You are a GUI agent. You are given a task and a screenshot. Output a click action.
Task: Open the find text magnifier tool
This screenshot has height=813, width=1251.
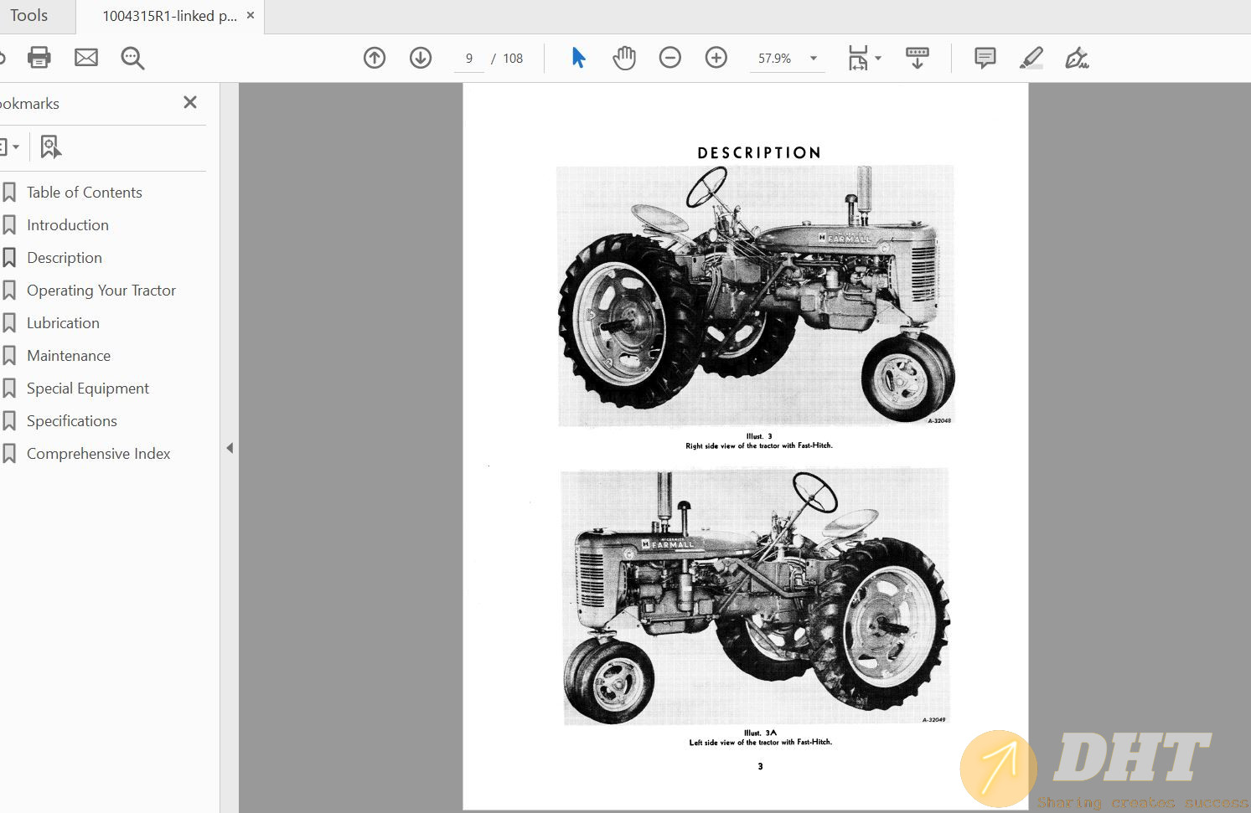point(132,58)
